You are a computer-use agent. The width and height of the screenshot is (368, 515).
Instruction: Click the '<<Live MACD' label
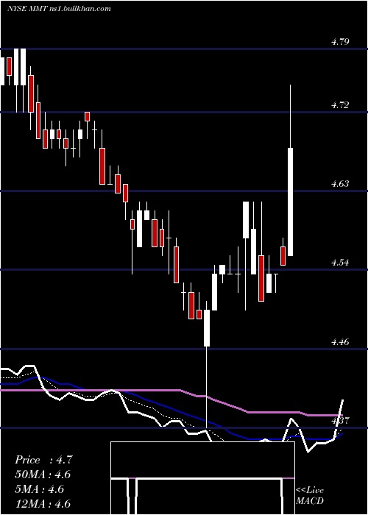tap(310, 496)
